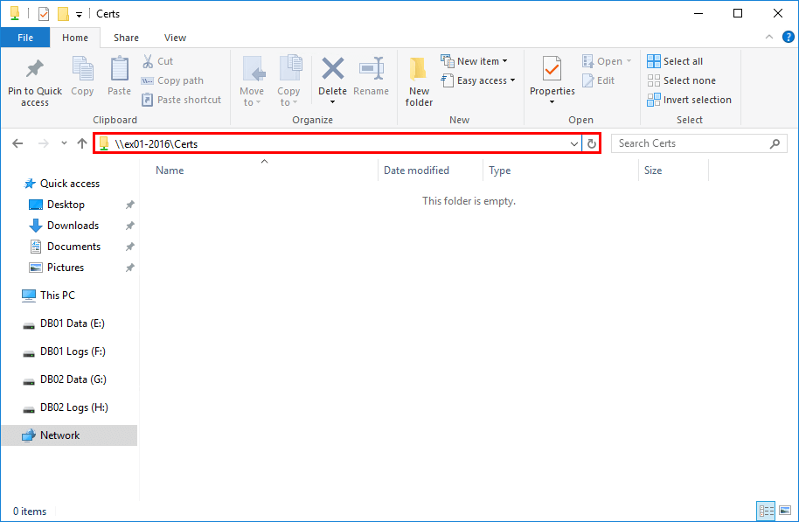Switch to the Share tab
Screen dimensions: 799x522
click(x=126, y=38)
